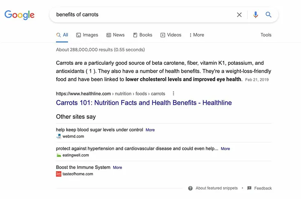
Task: Click the Feedback speech bubble icon
Action: (x=249, y=188)
